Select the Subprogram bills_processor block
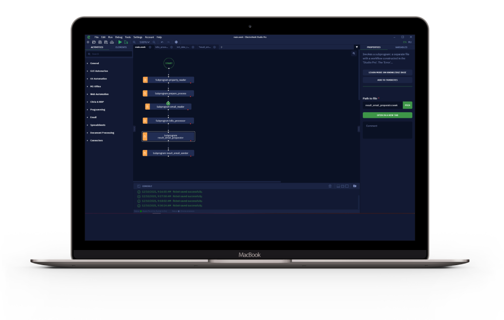 click(168, 121)
